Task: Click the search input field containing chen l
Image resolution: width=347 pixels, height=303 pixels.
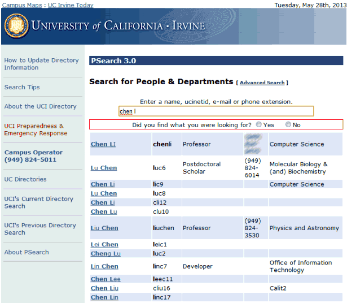Action: [216, 111]
